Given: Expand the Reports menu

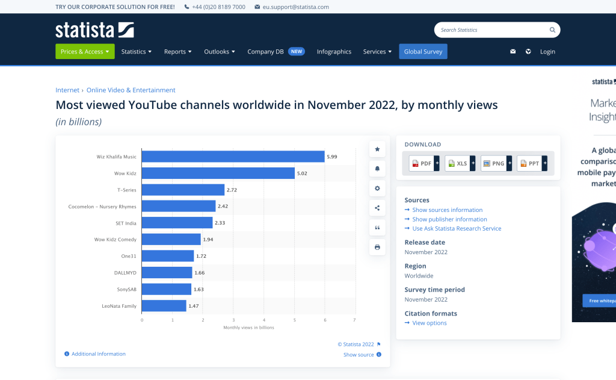Looking at the screenshot, I should point(178,52).
